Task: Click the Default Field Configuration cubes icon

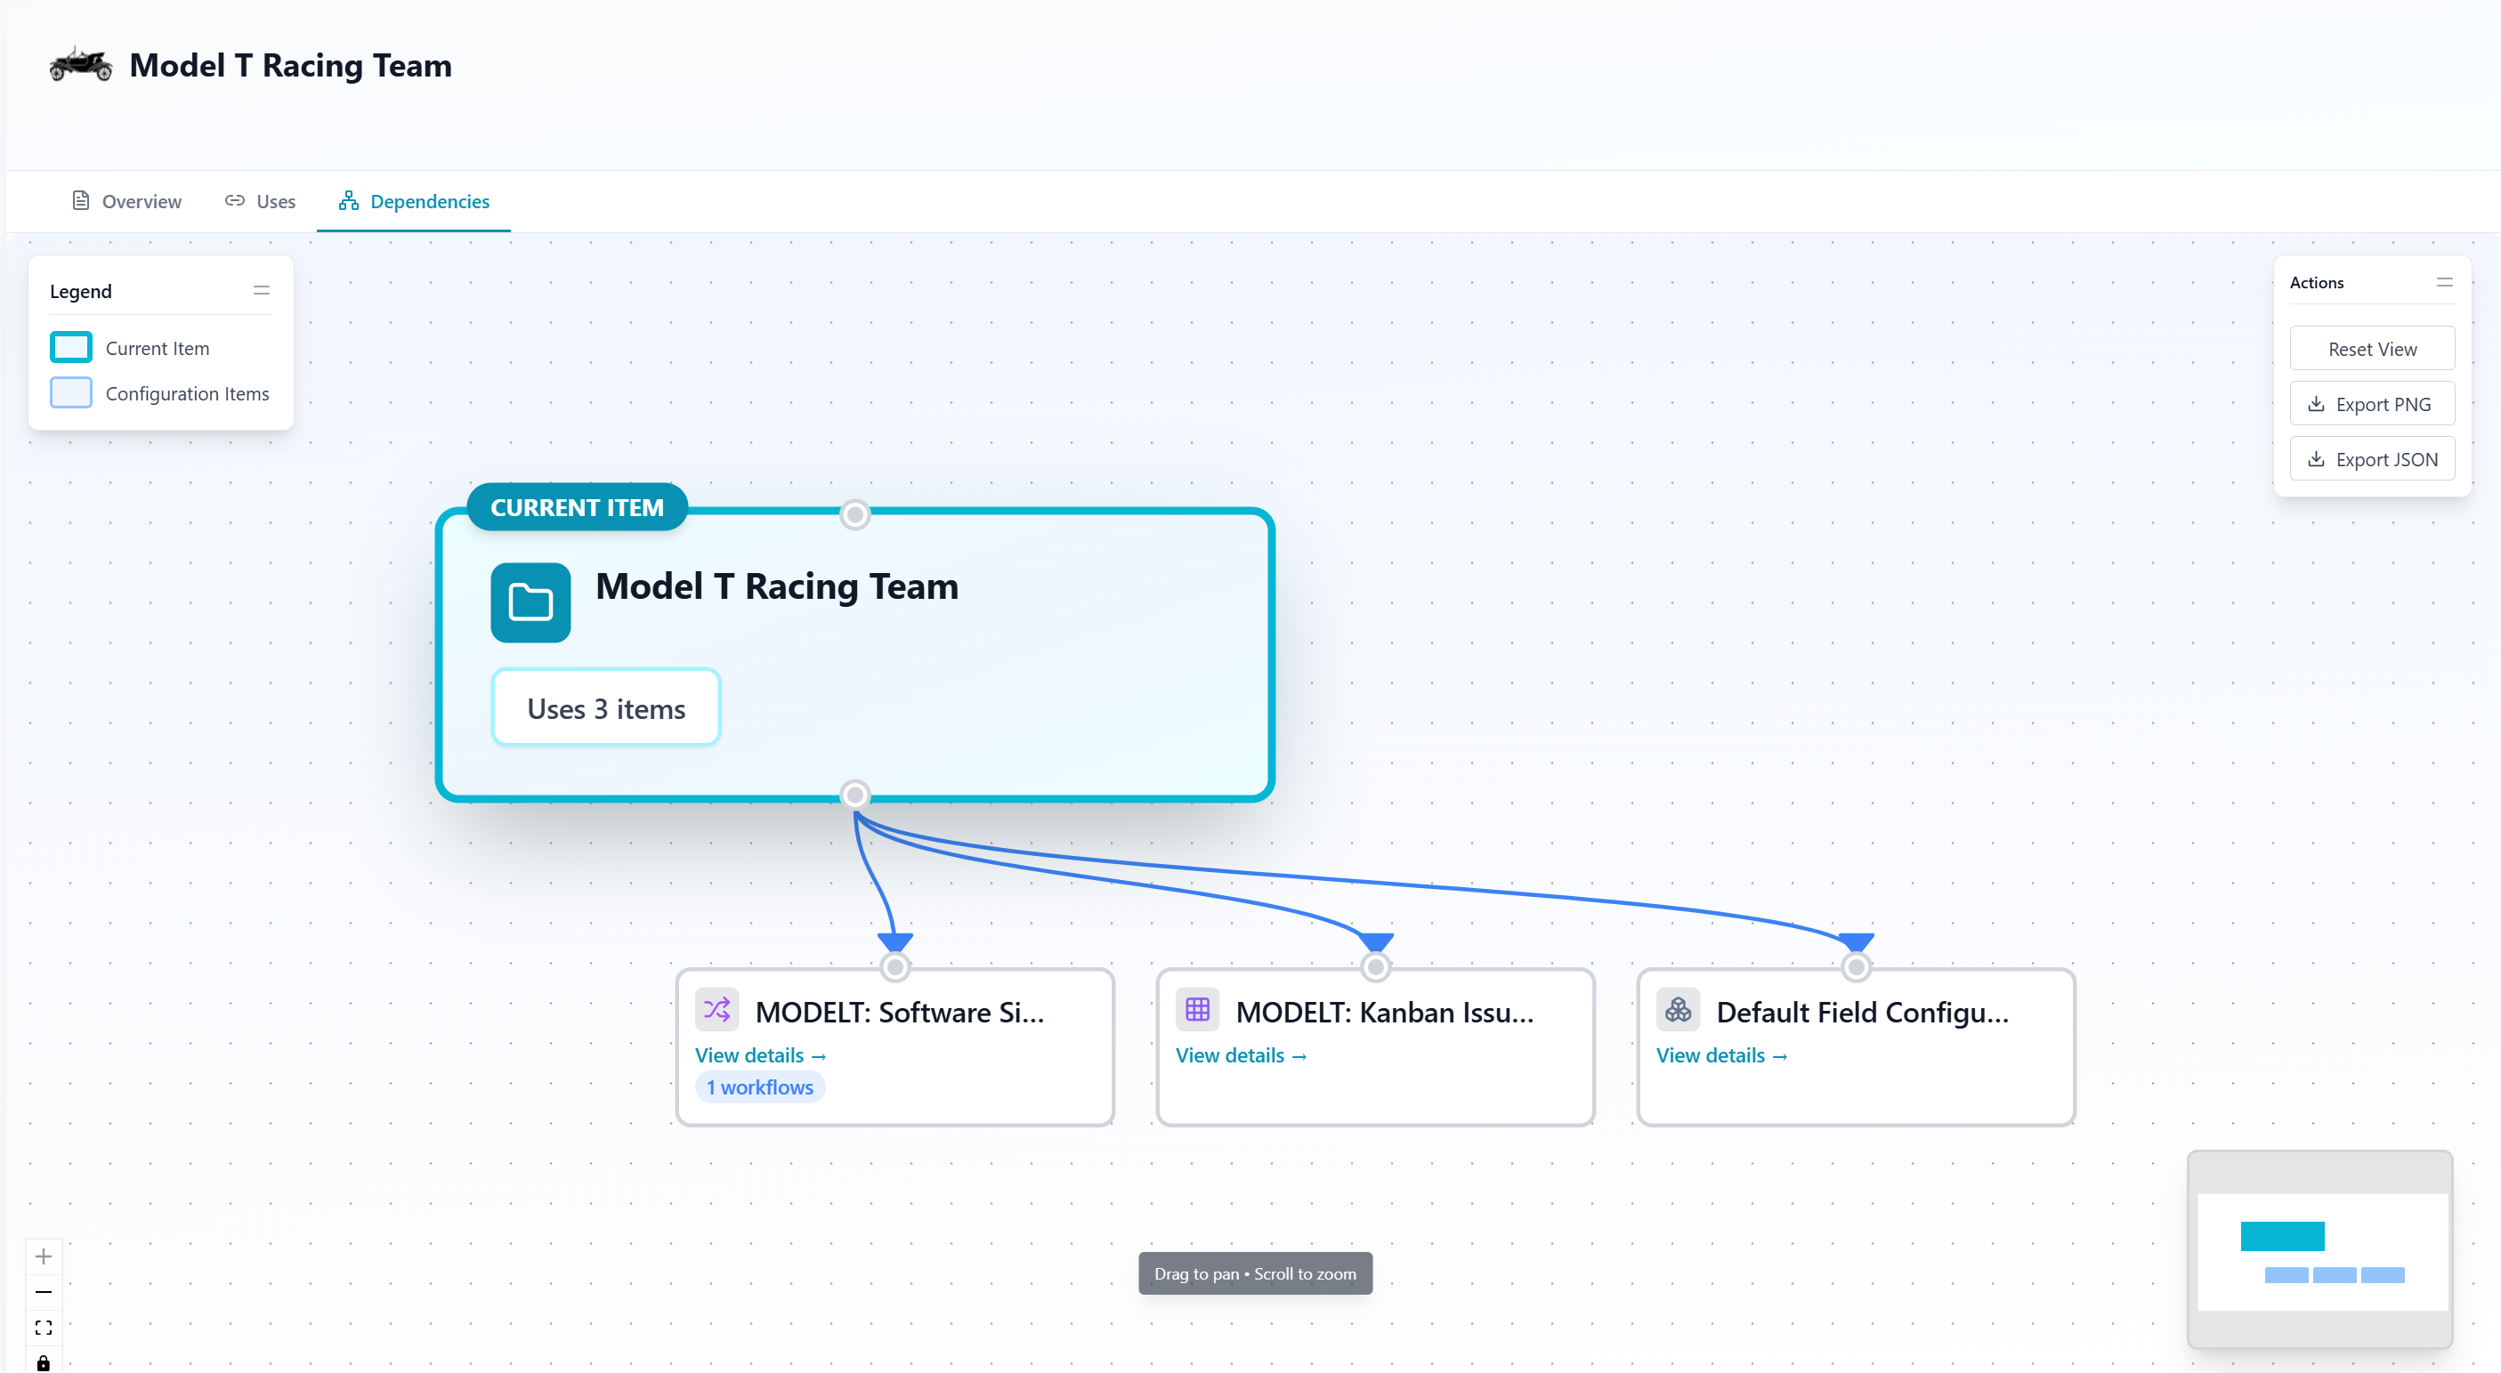Action: click(x=1678, y=1010)
